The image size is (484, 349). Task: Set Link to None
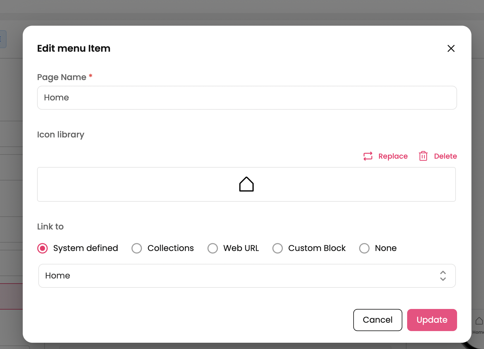(x=364, y=248)
